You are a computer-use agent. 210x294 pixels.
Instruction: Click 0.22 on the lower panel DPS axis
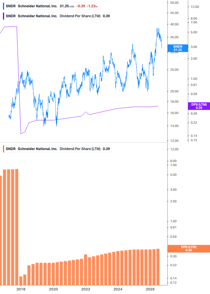tap(173, 265)
